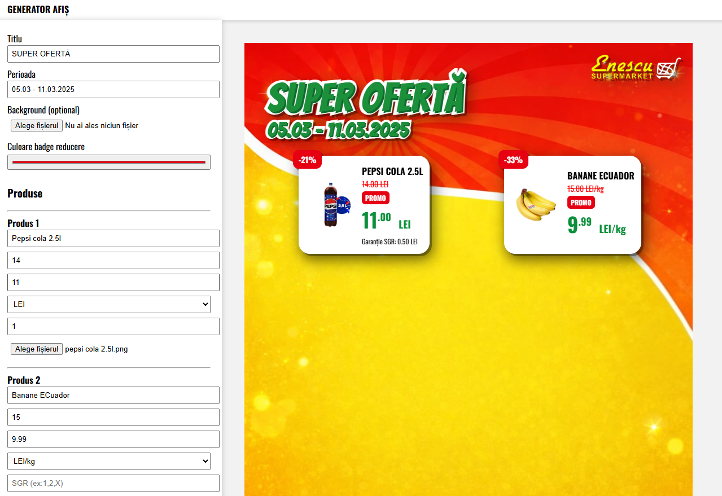Click the Nu ai ales niciun fișier text
The image size is (722, 496).
pos(102,126)
